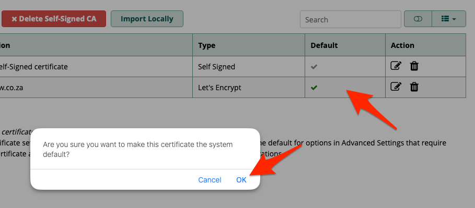
Task: Open the columns list dropdown
Action: click(x=449, y=19)
